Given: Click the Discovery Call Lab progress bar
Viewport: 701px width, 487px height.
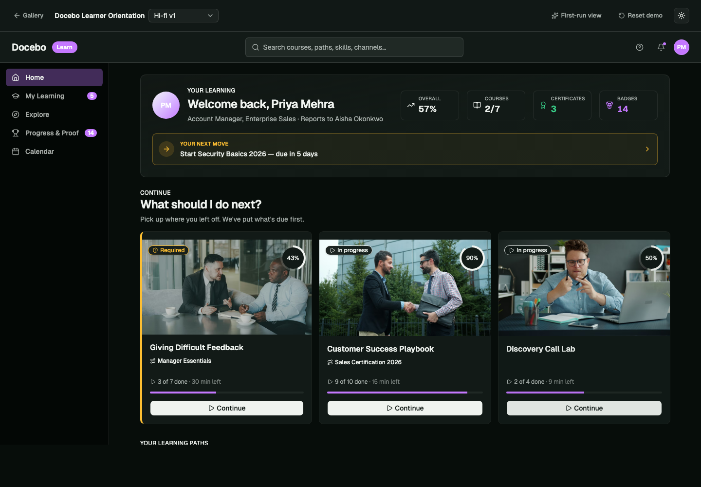Looking at the screenshot, I should point(584,393).
